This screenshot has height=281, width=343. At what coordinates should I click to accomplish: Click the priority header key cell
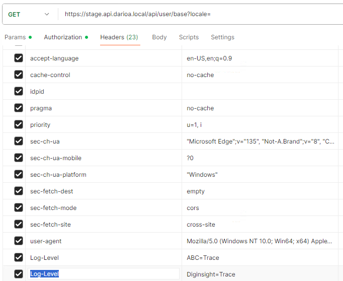coord(103,125)
